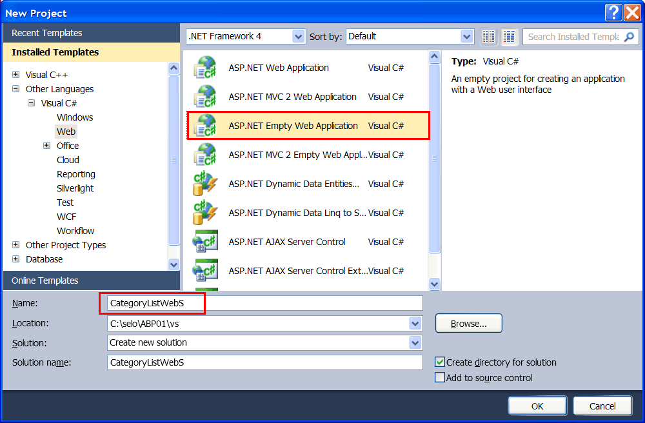
Task: Expand the Other Project Types node
Action: [15, 244]
